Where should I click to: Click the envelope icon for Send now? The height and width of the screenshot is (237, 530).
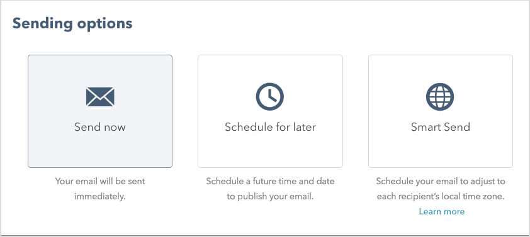(100, 97)
